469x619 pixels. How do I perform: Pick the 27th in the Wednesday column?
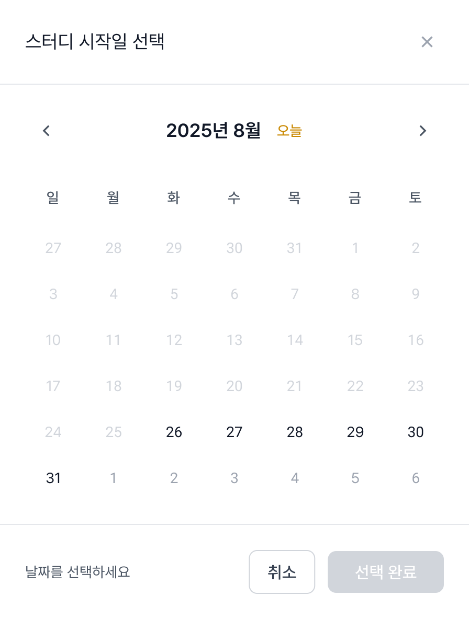click(x=234, y=432)
